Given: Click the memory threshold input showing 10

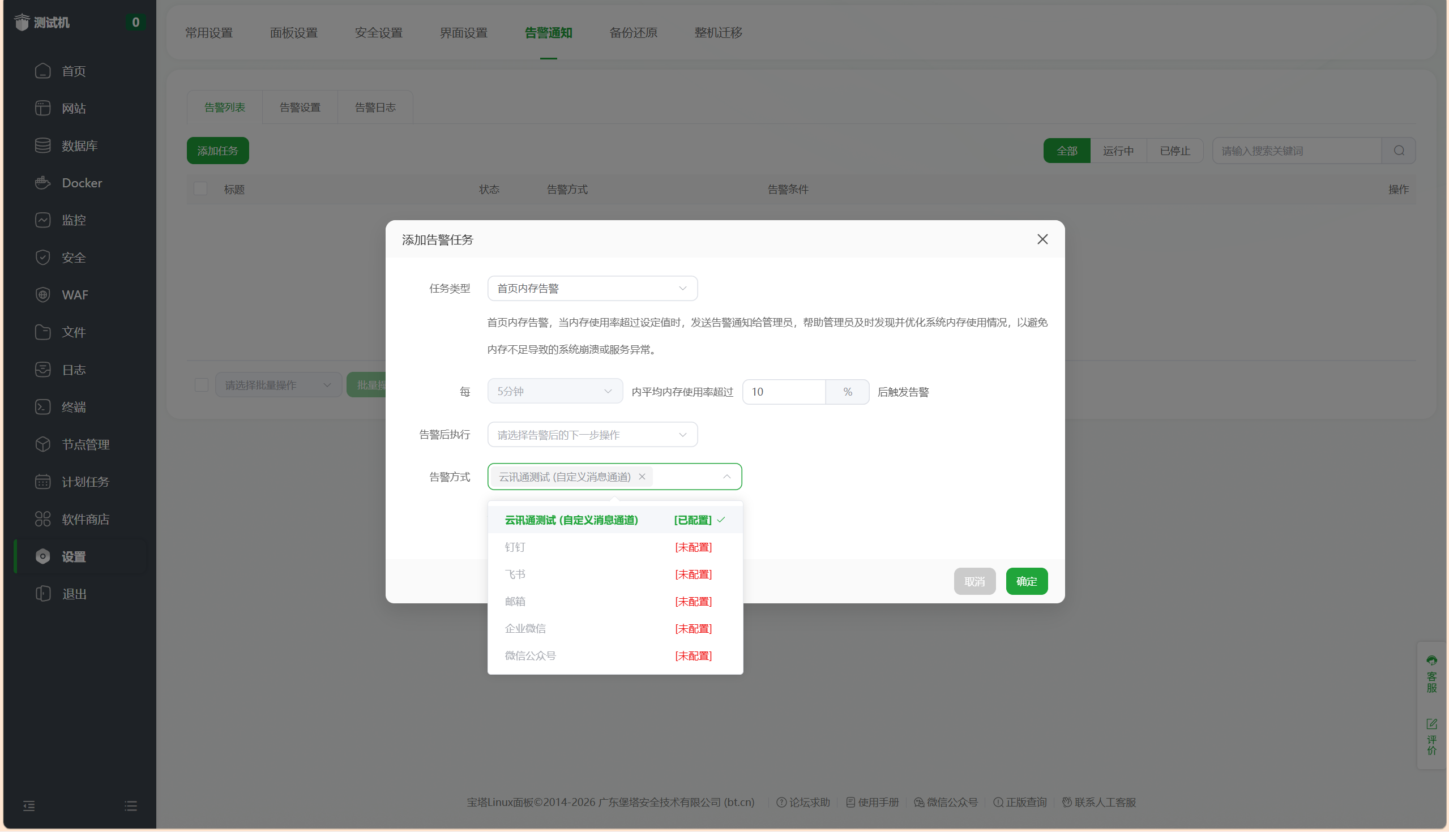Looking at the screenshot, I should (x=784, y=392).
